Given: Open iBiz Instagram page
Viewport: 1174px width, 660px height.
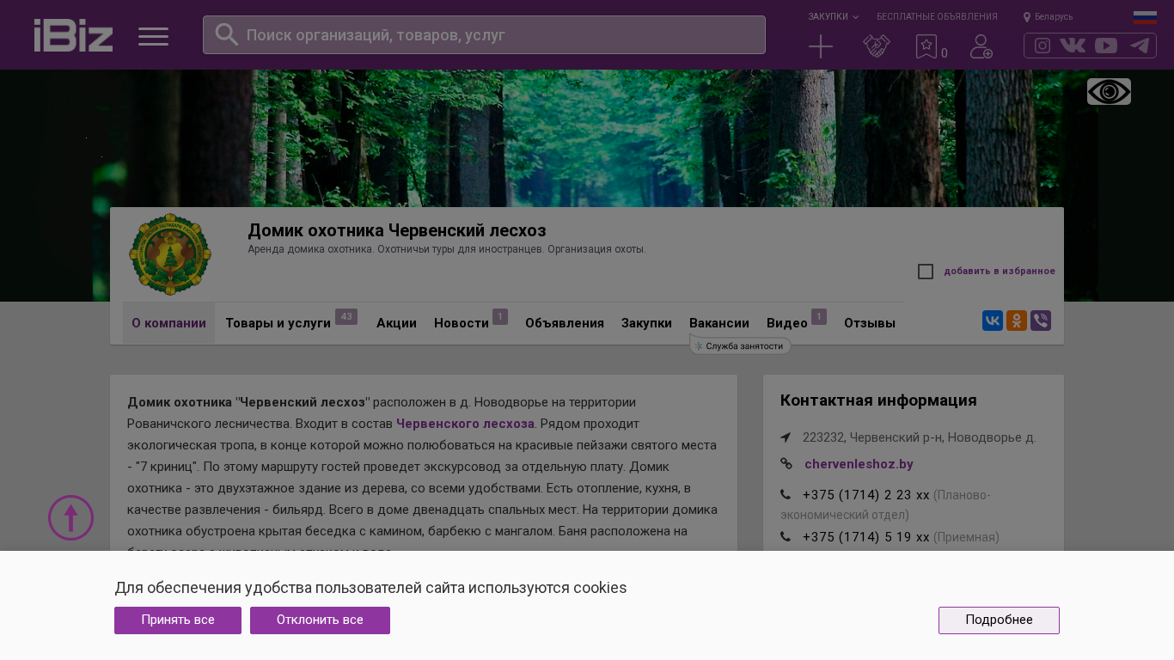Looking at the screenshot, I should point(1043,46).
